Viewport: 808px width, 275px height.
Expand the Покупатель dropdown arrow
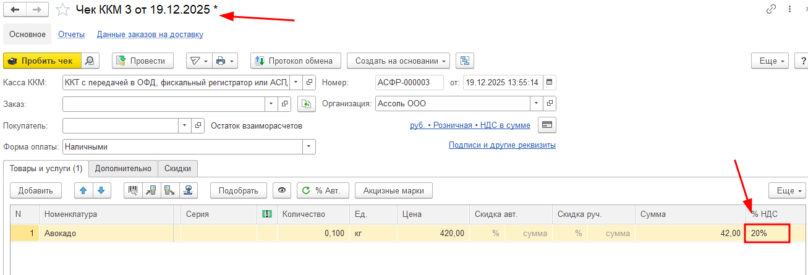185,125
